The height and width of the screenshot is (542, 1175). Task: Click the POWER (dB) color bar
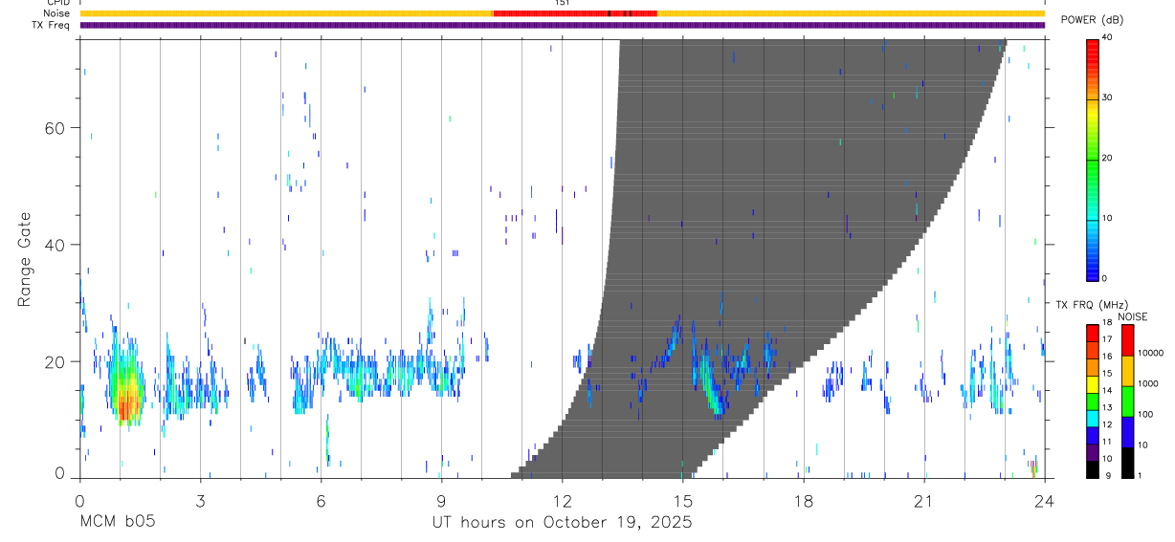(1092, 159)
